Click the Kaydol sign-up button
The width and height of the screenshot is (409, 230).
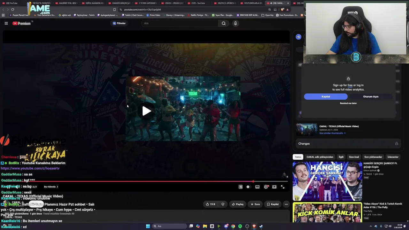[x=326, y=96]
